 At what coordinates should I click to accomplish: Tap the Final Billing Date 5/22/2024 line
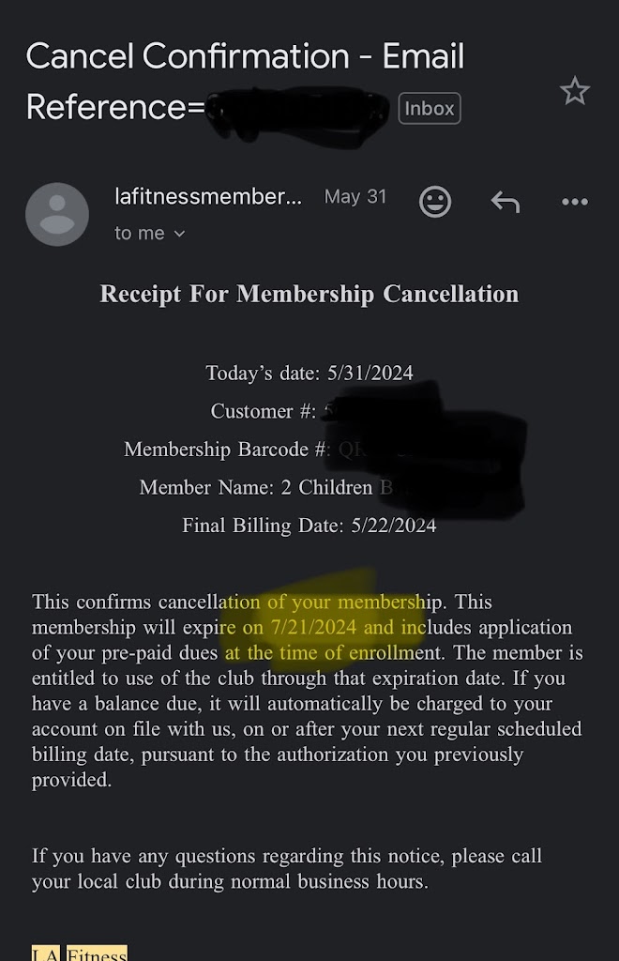tap(309, 526)
